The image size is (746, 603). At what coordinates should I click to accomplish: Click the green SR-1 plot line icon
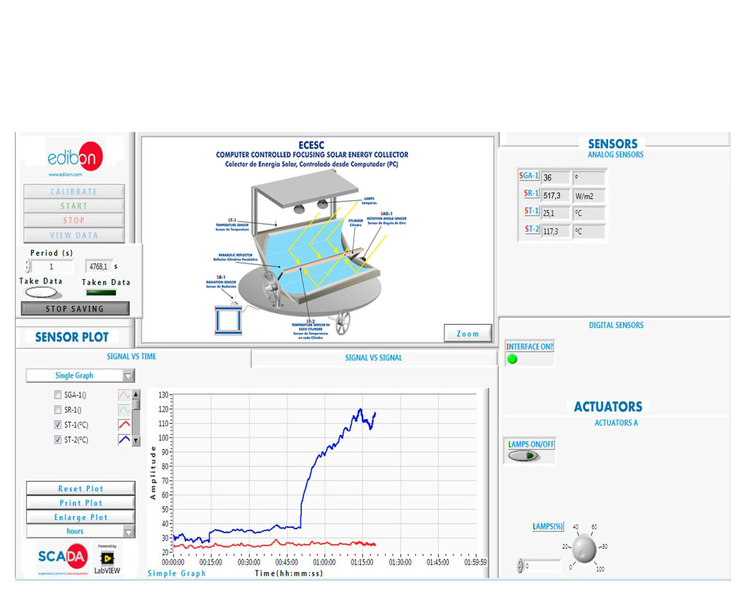tap(124, 410)
